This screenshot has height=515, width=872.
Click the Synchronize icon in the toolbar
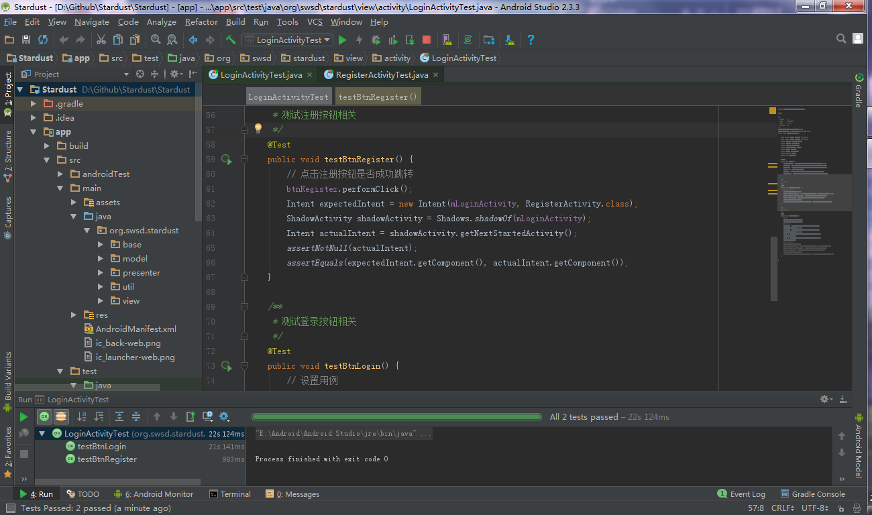43,40
